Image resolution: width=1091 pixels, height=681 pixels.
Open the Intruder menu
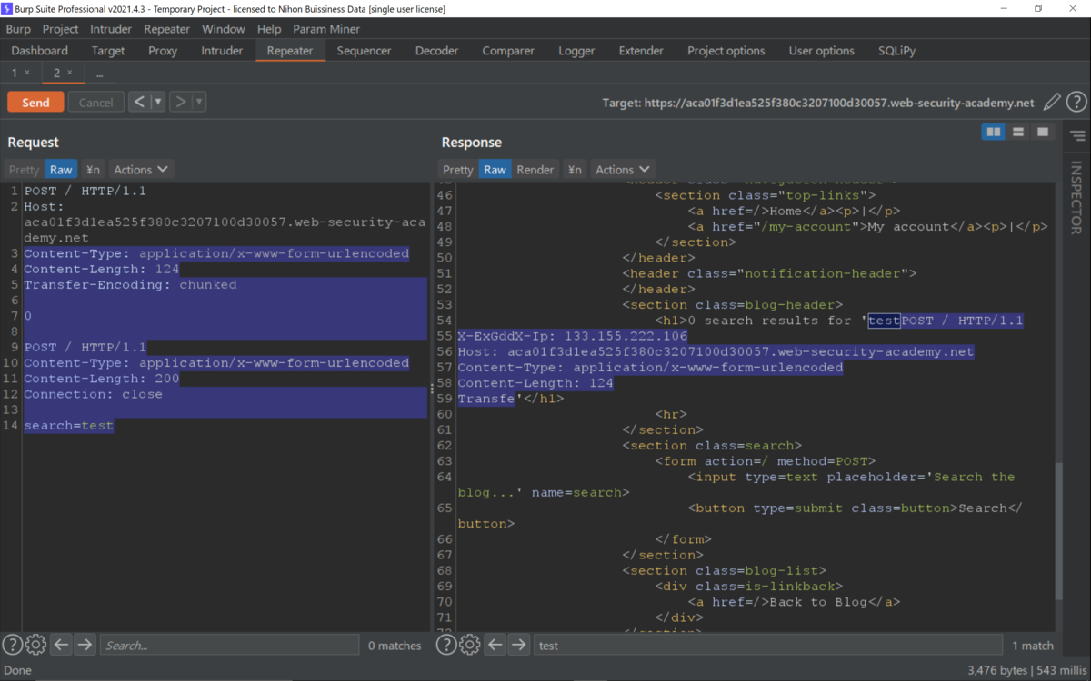point(111,29)
